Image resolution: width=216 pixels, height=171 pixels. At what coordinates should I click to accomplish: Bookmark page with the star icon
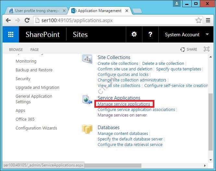point(198,20)
